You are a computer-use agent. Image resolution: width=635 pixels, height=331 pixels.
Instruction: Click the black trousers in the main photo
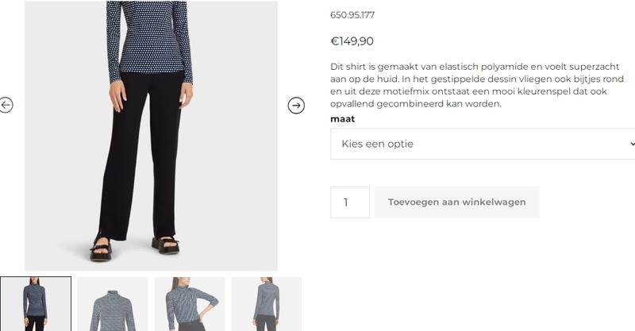[x=142, y=154]
